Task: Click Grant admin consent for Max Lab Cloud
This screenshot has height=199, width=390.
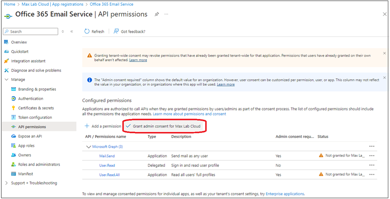Action: [163, 126]
